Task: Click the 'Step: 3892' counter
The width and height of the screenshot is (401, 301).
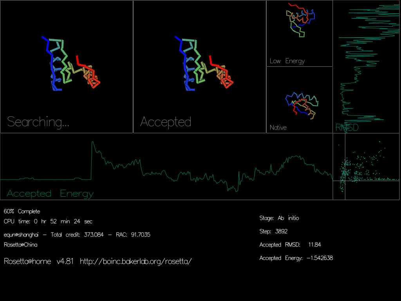Action: pyautogui.click(x=273, y=231)
